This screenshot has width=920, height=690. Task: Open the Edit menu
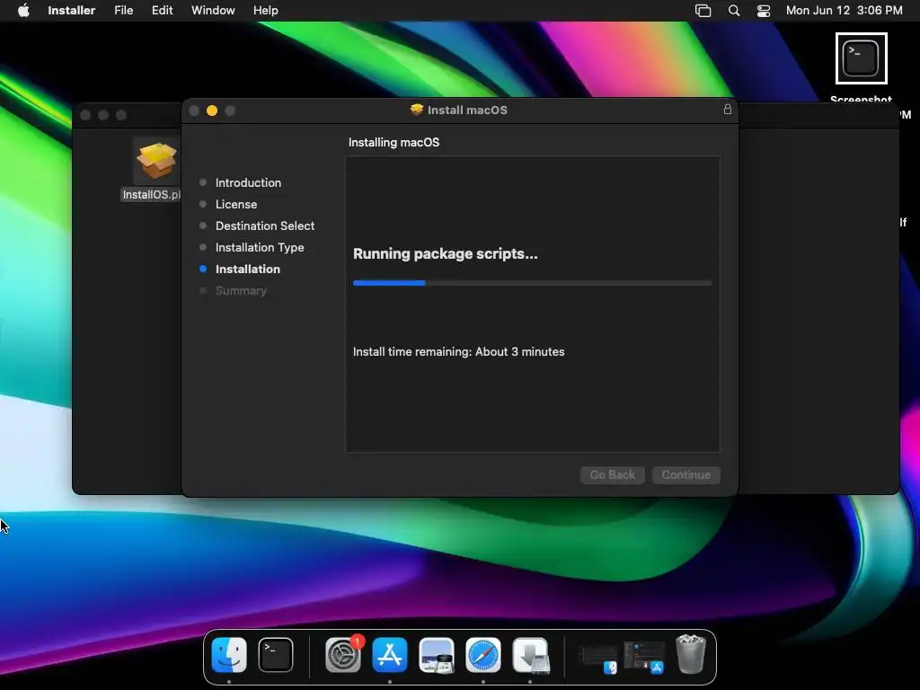click(x=162, y=11)
